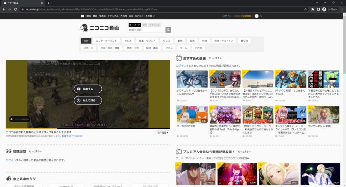Select the ゲーム category tab
The image size is (346, 187).
(183, 48)
